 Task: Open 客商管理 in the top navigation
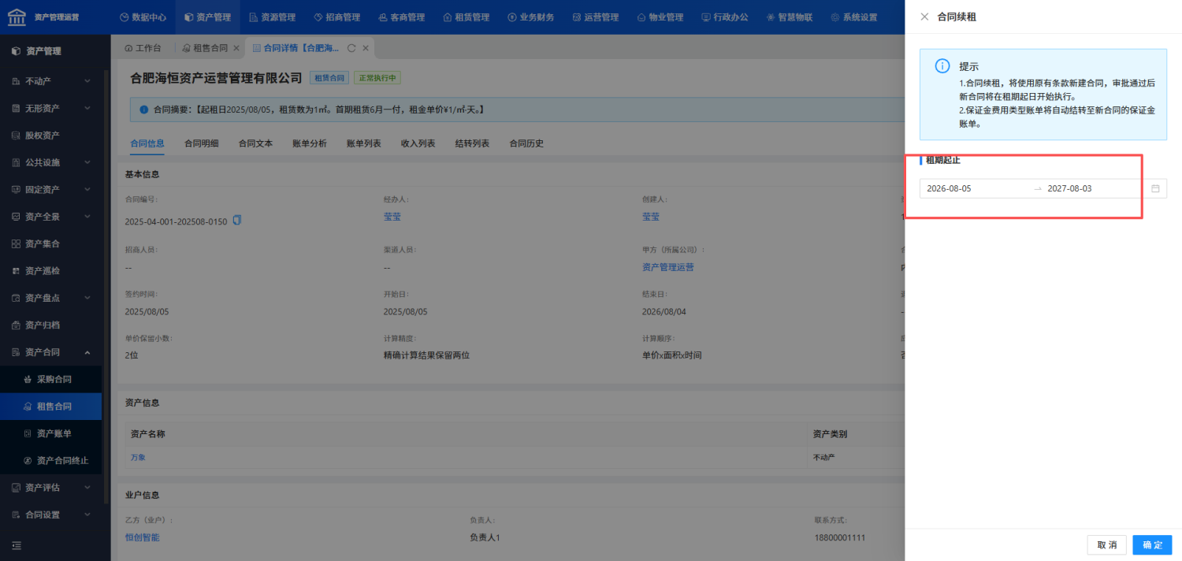pos(401,17)
